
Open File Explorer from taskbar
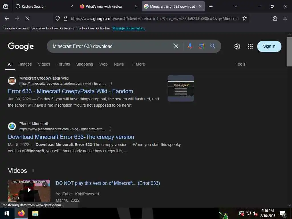click(35, 213)
